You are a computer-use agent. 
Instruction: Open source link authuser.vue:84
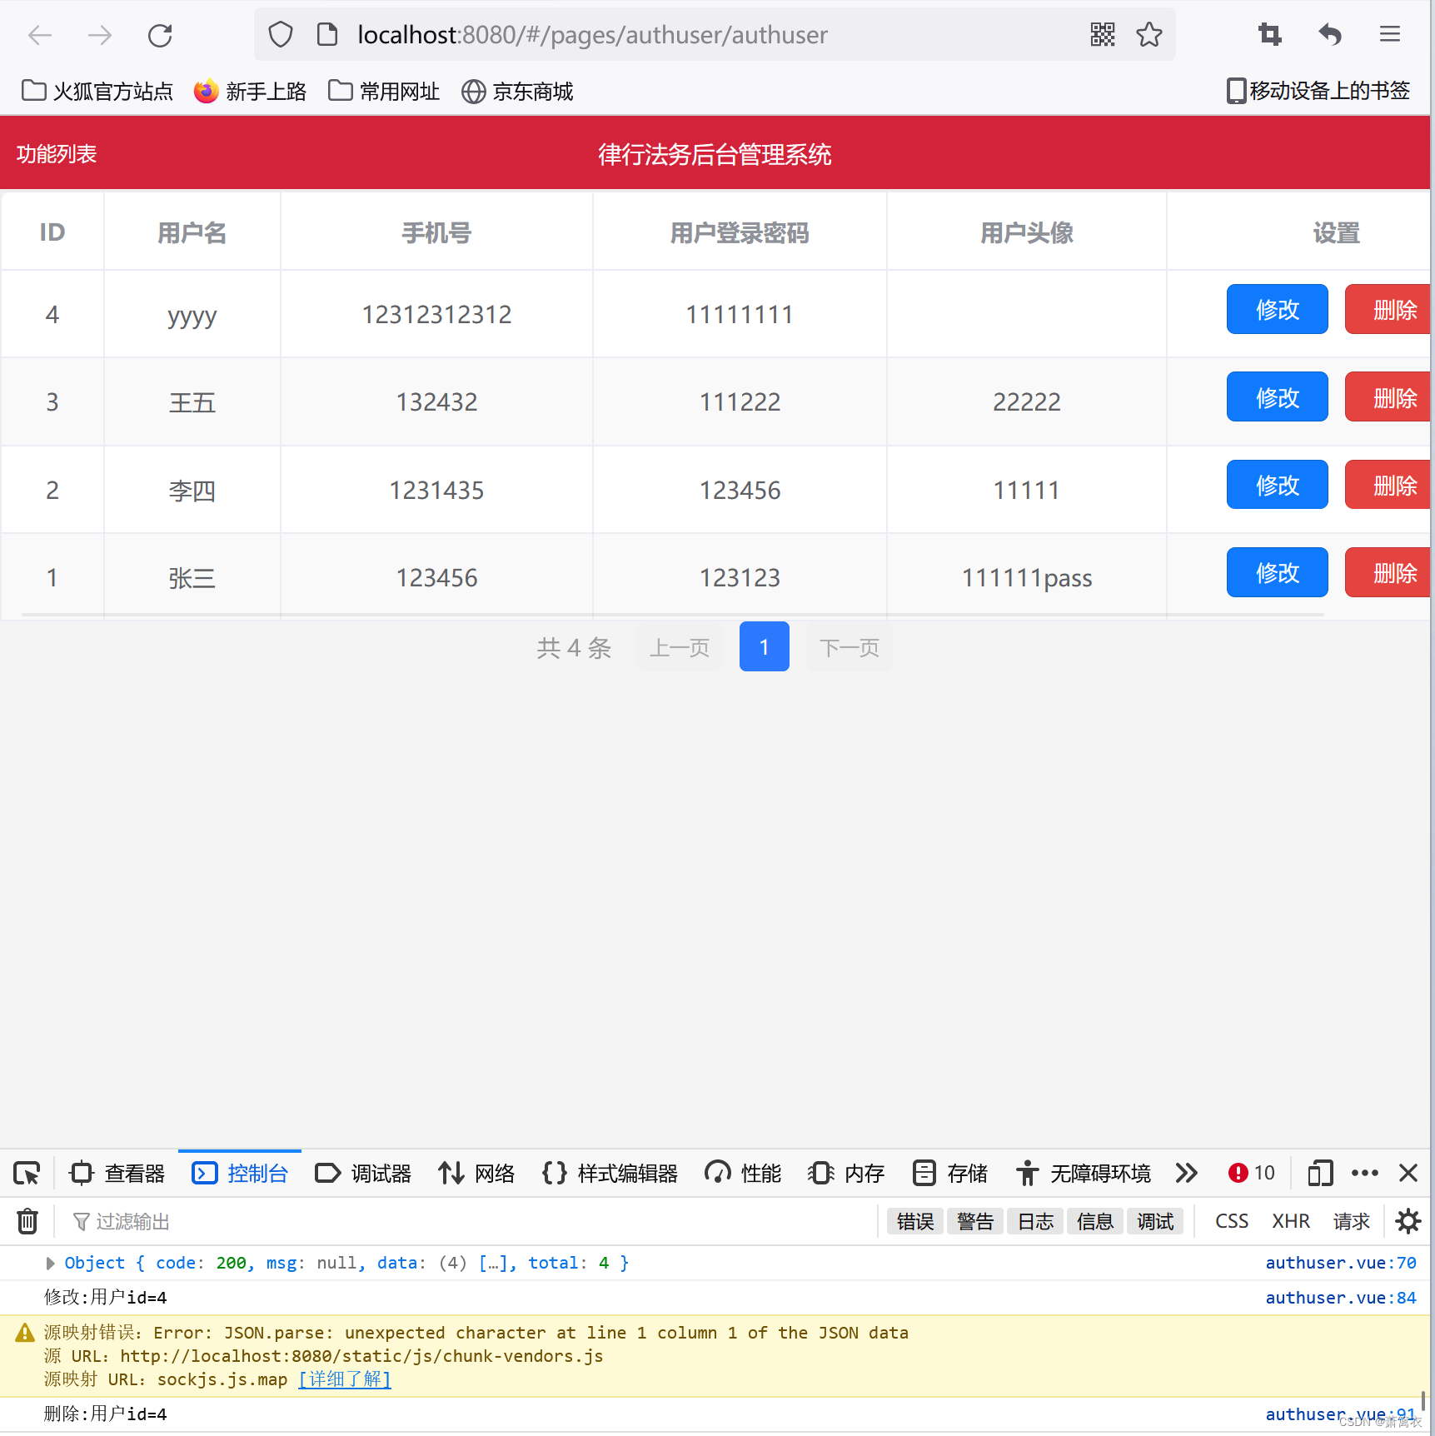pyautogui.click(x=1340, y=1298)
